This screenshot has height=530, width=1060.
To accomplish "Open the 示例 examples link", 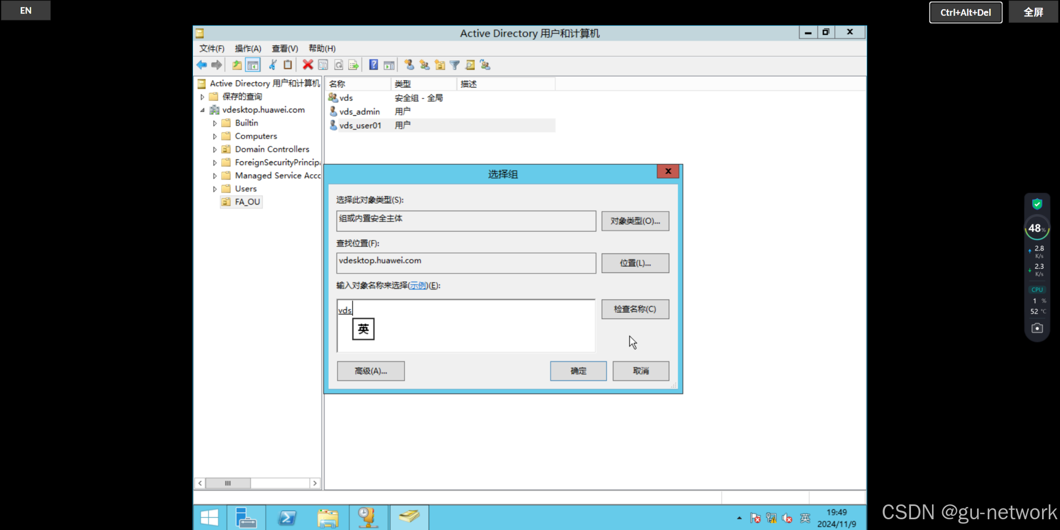I will pos(418,285).
